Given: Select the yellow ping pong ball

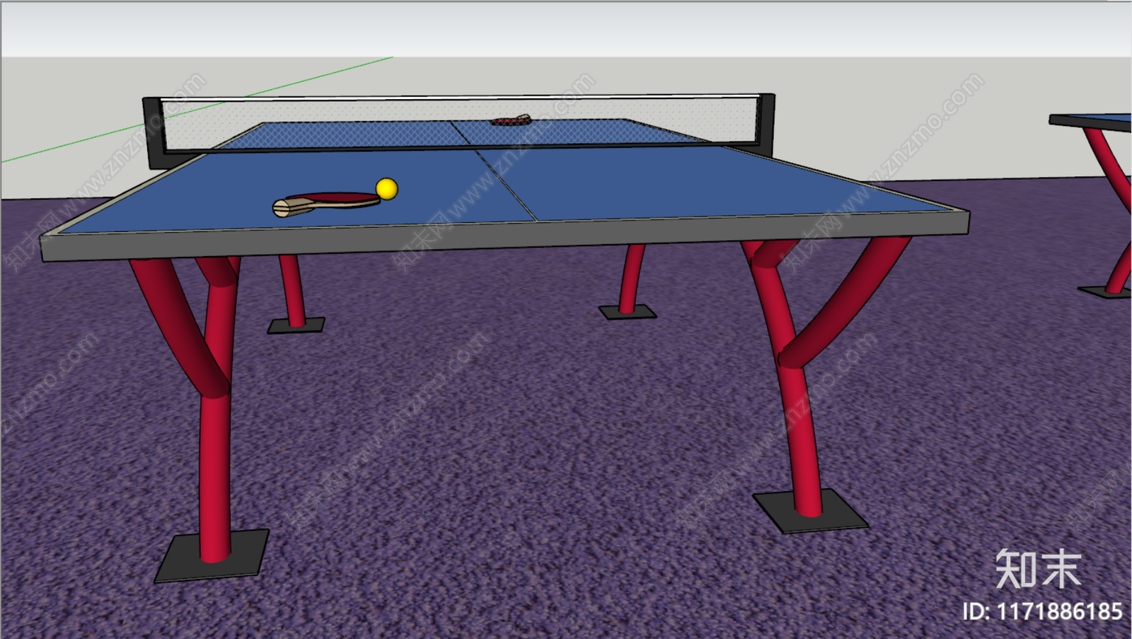Looking at the screenshot, I should [386, 188].
